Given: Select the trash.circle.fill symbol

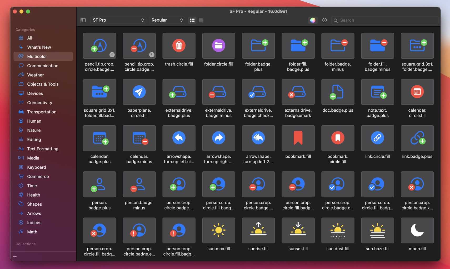Looking at the screenshot, I should (179, 46).
